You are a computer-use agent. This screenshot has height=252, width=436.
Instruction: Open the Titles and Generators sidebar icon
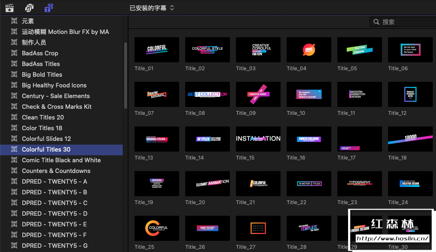49,8
